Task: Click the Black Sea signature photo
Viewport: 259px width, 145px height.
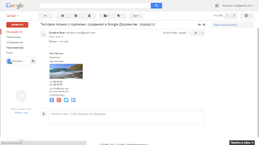Action: pos(66,71)
